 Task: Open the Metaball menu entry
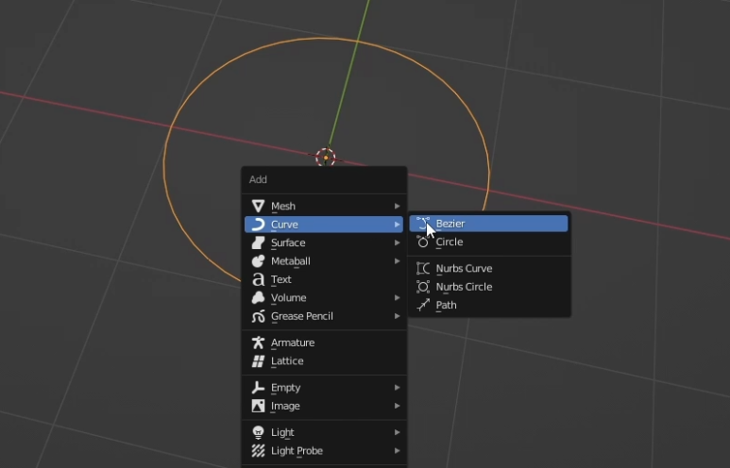[x=324, y=261]
